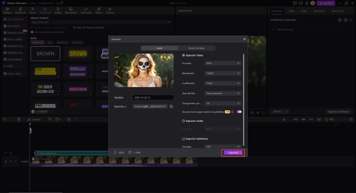Viewport: 356px width, 193px height.
Task: Click the folder icon beside export path
Action: point(171,107)
